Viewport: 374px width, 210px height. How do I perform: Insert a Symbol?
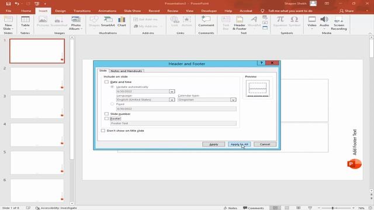295,22
